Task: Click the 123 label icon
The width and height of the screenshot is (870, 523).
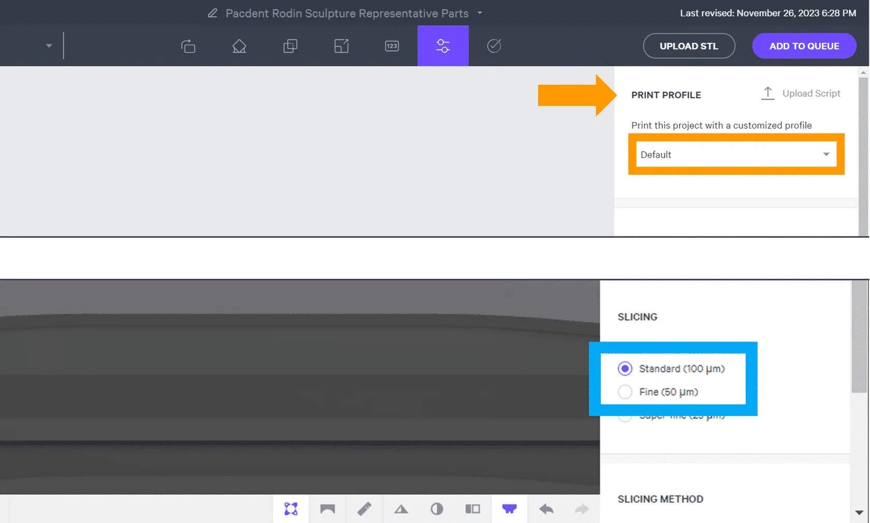Action: point(392,46)
